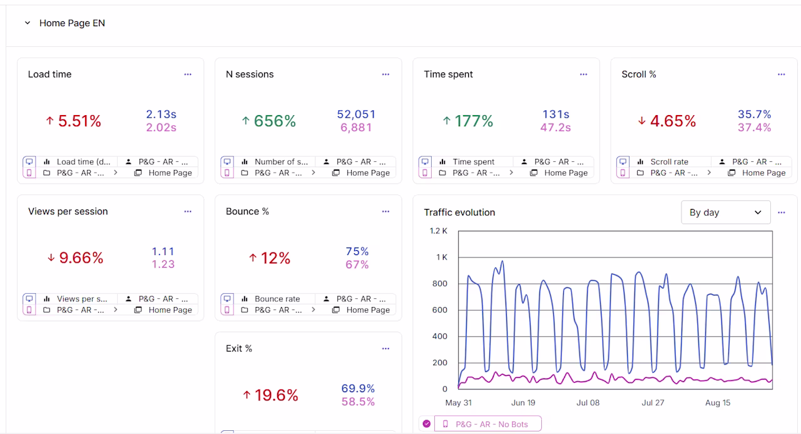Viewport: 801px width, 434px height.
Task: Click the Views per s... metric label
Action: pyautogui.click(x=82, y=298)
